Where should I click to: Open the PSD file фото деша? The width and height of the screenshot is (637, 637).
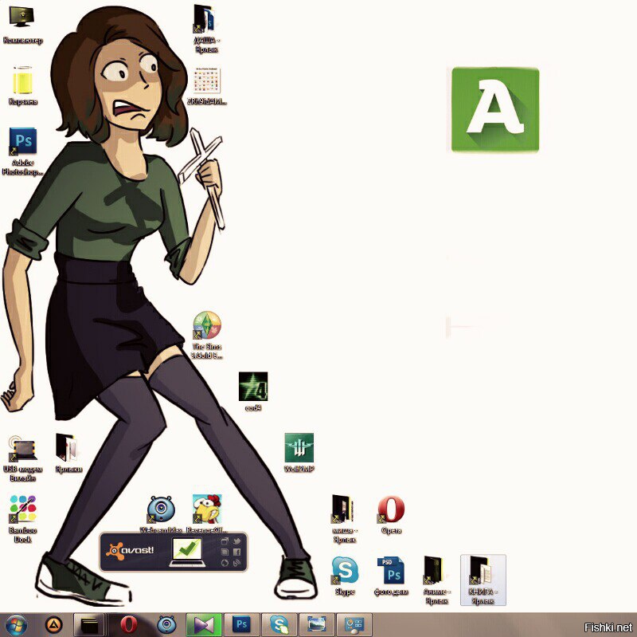[x=391, y=576]
